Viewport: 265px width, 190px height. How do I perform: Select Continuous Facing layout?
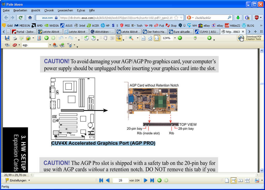tap(247, 180)
